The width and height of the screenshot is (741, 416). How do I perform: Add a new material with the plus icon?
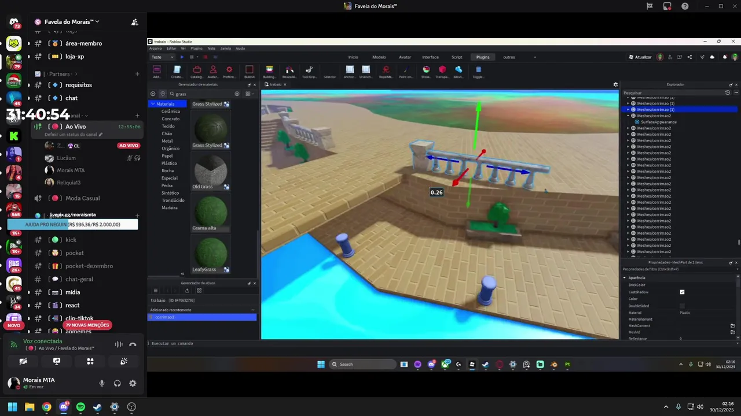[153, 94]
